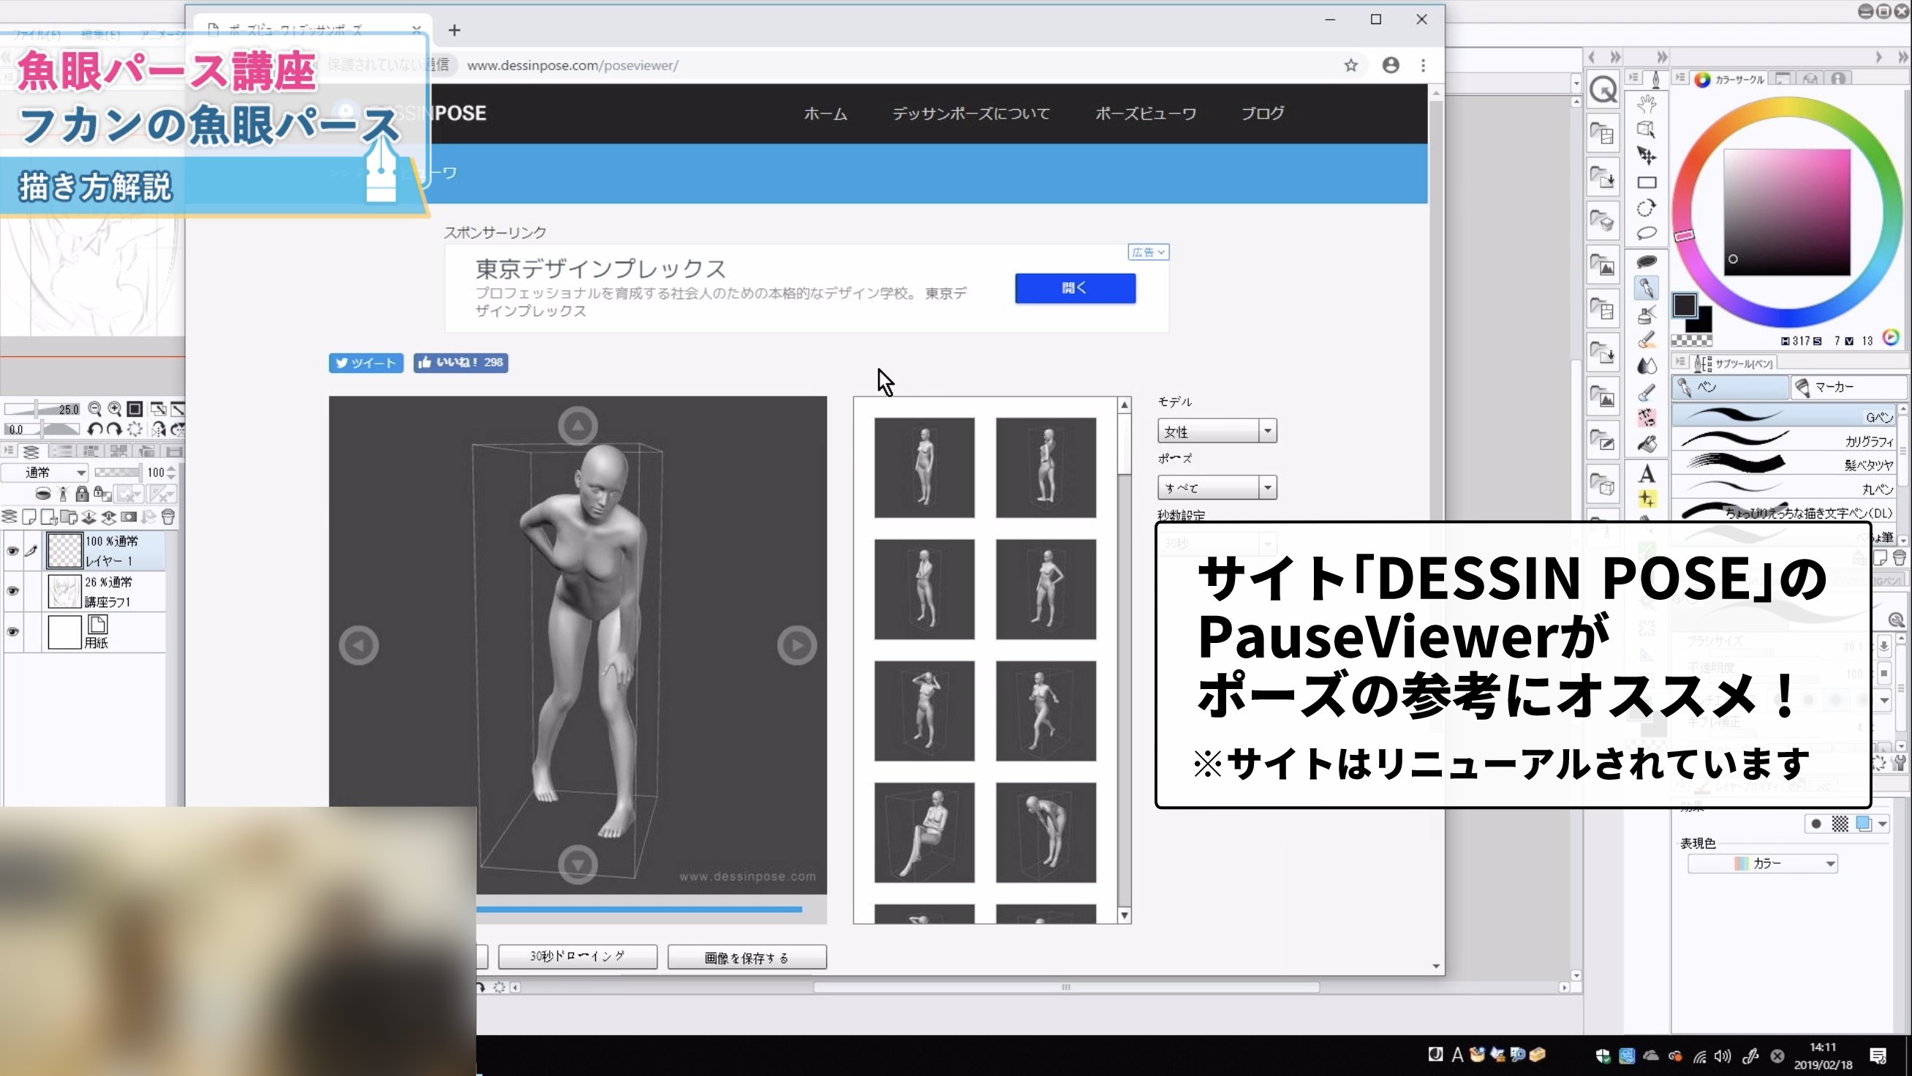Open the 通常 blend mode dropdown

45,473
